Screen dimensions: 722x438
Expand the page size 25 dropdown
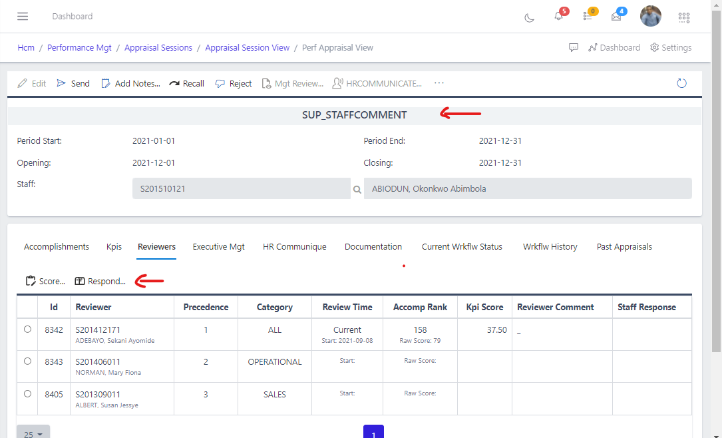(x=33, y=434)
